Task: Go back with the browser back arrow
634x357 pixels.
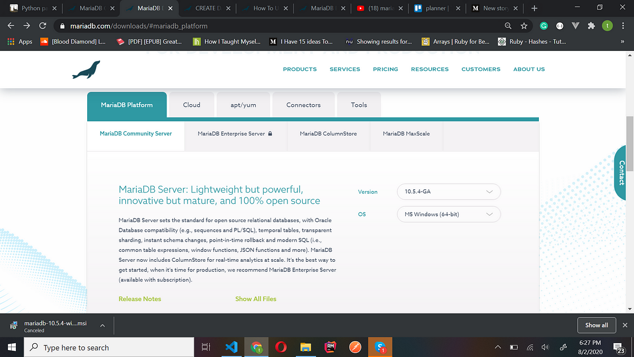Action: [12, 25]
